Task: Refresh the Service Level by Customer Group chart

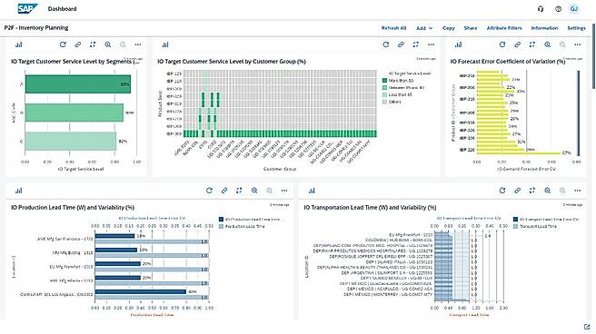Action: (386, 44)
